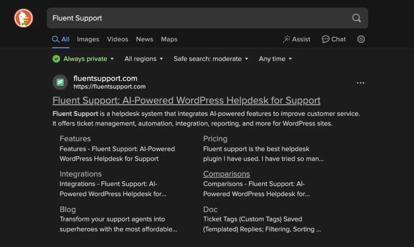This screenshot has width=414, height=247.
Task: Switch to the Videos tab
Action: 118,39
